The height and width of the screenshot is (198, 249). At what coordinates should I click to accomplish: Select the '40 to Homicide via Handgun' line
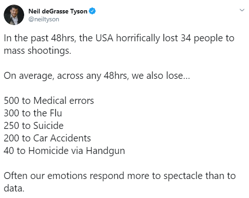click(x=64, y=151)
